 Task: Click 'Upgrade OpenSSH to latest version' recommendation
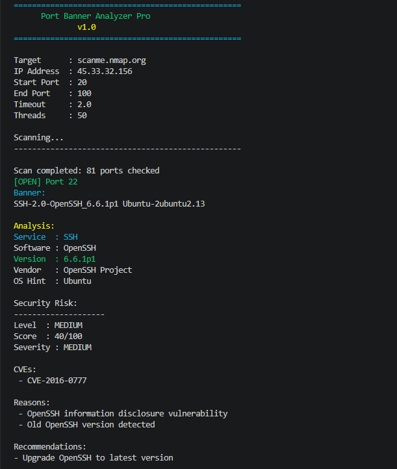(x=98, y=458)
